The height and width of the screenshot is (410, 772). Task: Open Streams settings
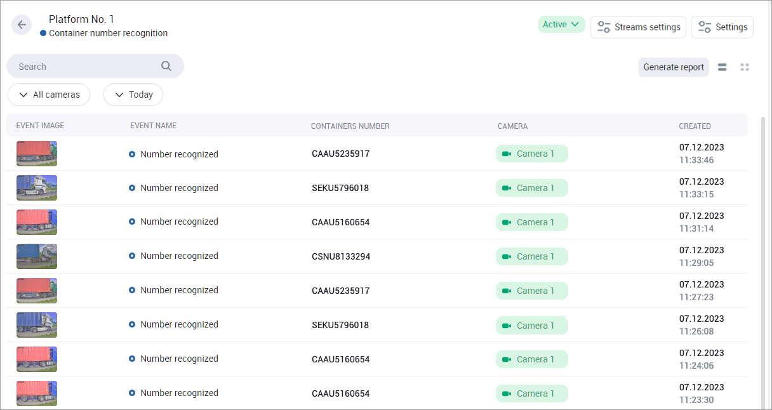point(638,27)
